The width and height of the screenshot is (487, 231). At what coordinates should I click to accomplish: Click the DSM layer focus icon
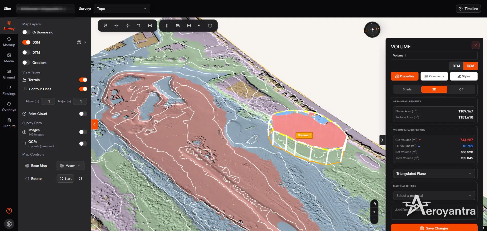point(79,42)
